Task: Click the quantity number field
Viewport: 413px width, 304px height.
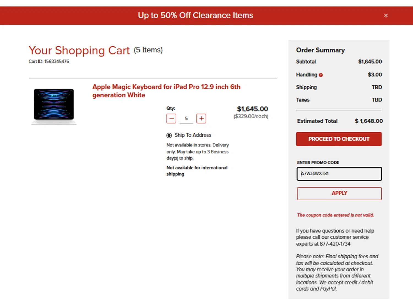Action: [x=186, y=119]
